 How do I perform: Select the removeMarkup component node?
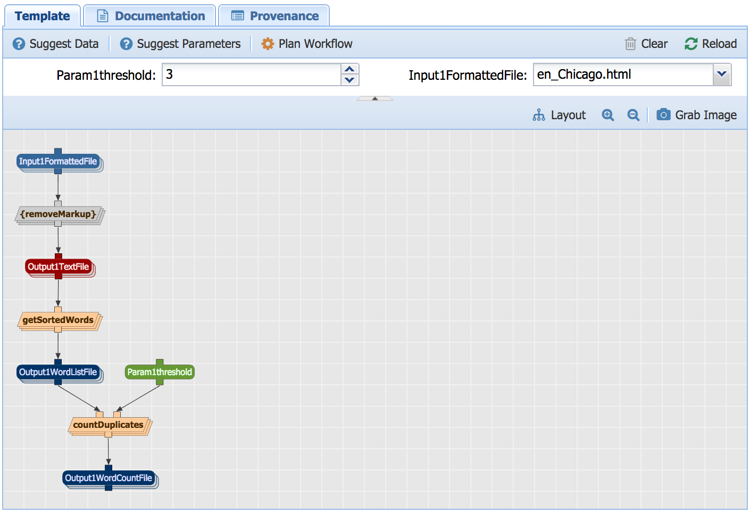(x=59, y=214)
